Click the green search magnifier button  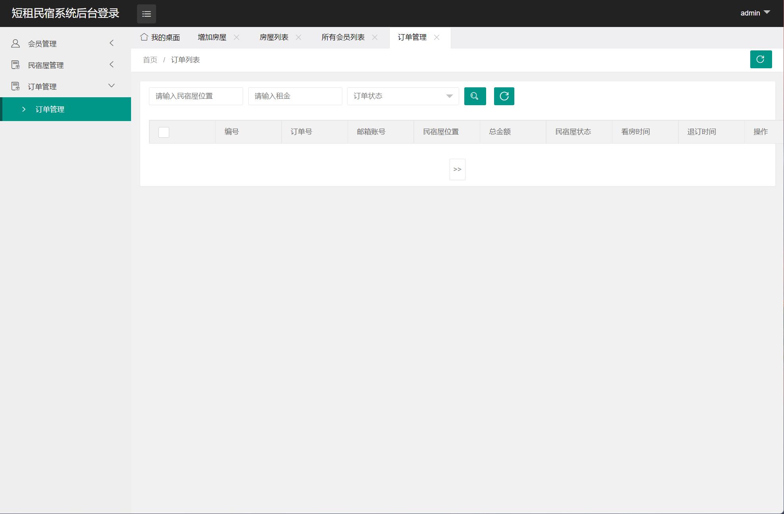[475, 96]
